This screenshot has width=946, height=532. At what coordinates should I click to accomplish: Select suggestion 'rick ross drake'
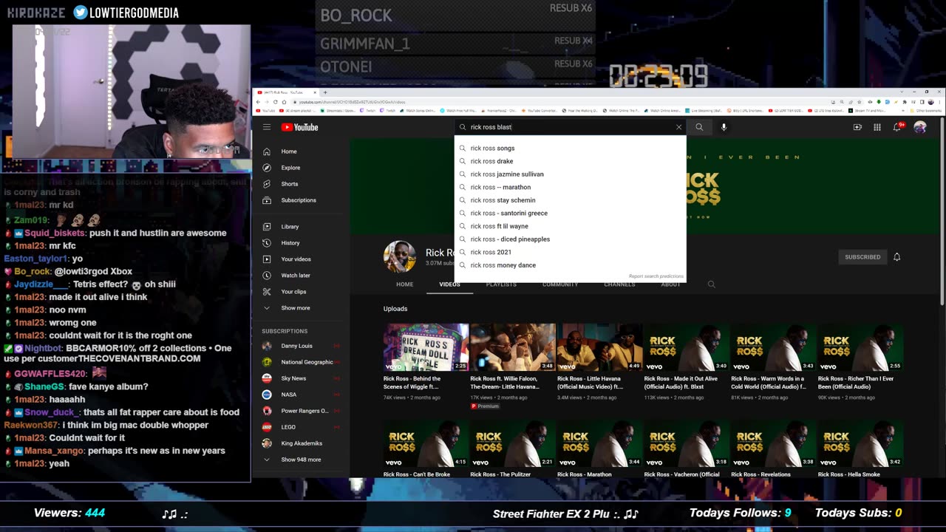coord(570,161)
